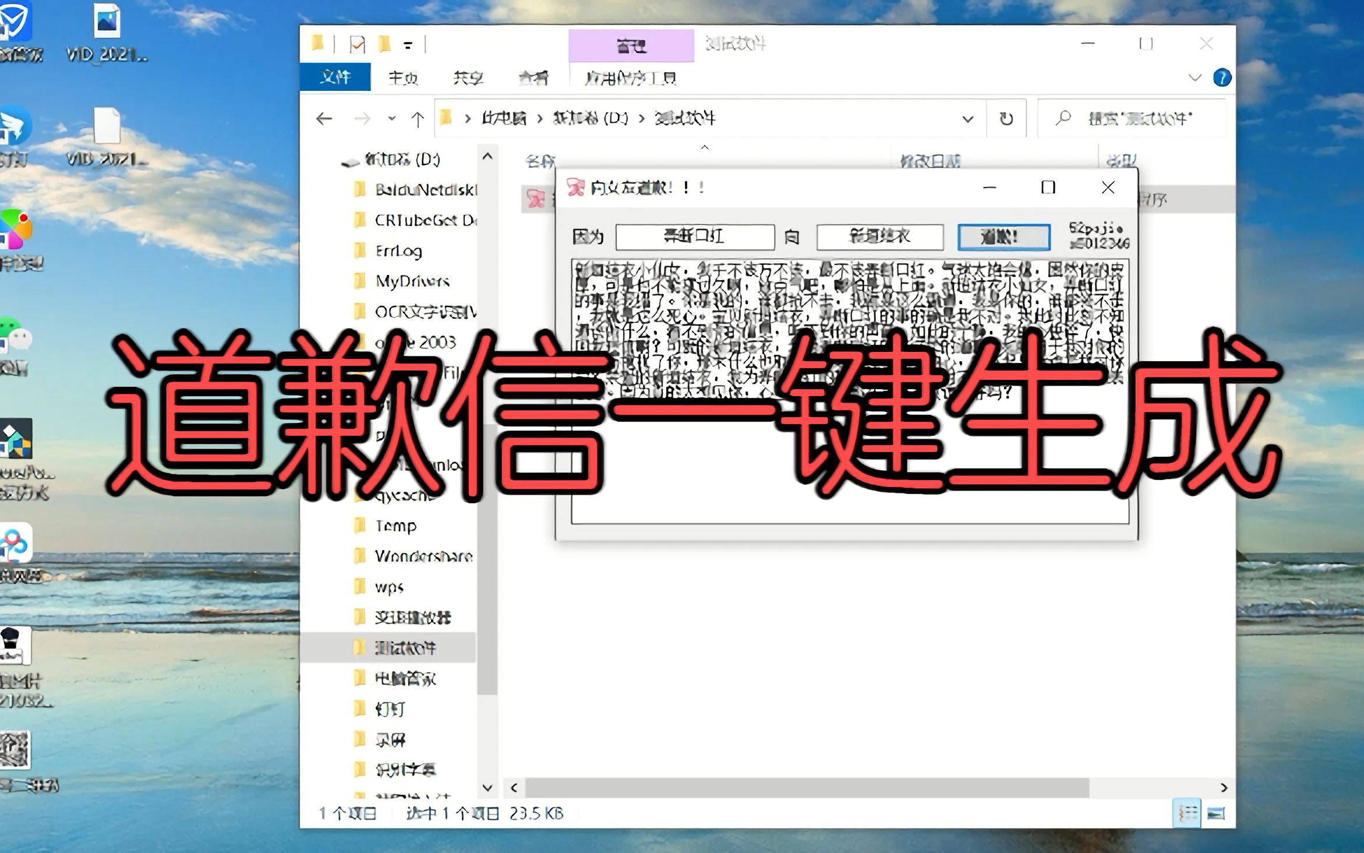This screenshot has width=1364, height=853.
Task: Open the 文件 (File) ribbon tab
Action: pyautogui.click(x=335, y=77)
